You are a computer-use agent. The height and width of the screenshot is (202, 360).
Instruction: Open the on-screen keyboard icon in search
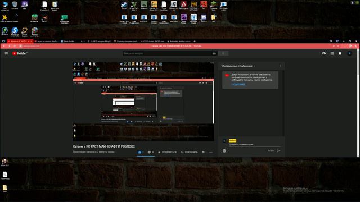tap(214, 53)
